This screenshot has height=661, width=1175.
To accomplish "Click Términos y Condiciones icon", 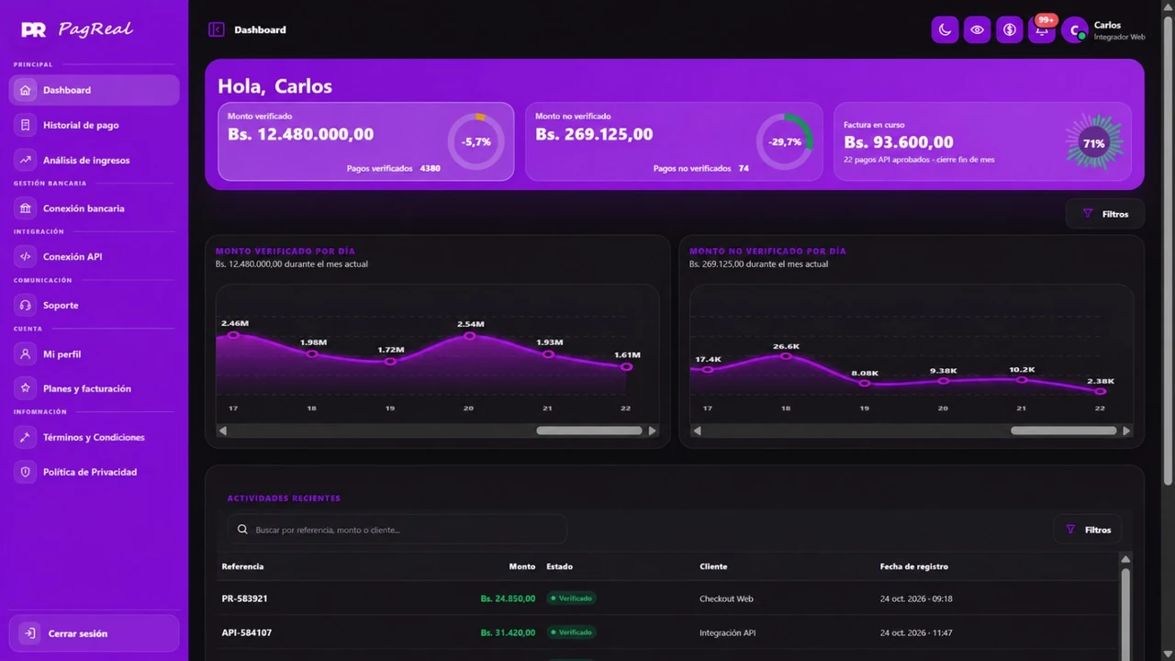I will pyautogui.click(x=26, y=438).
